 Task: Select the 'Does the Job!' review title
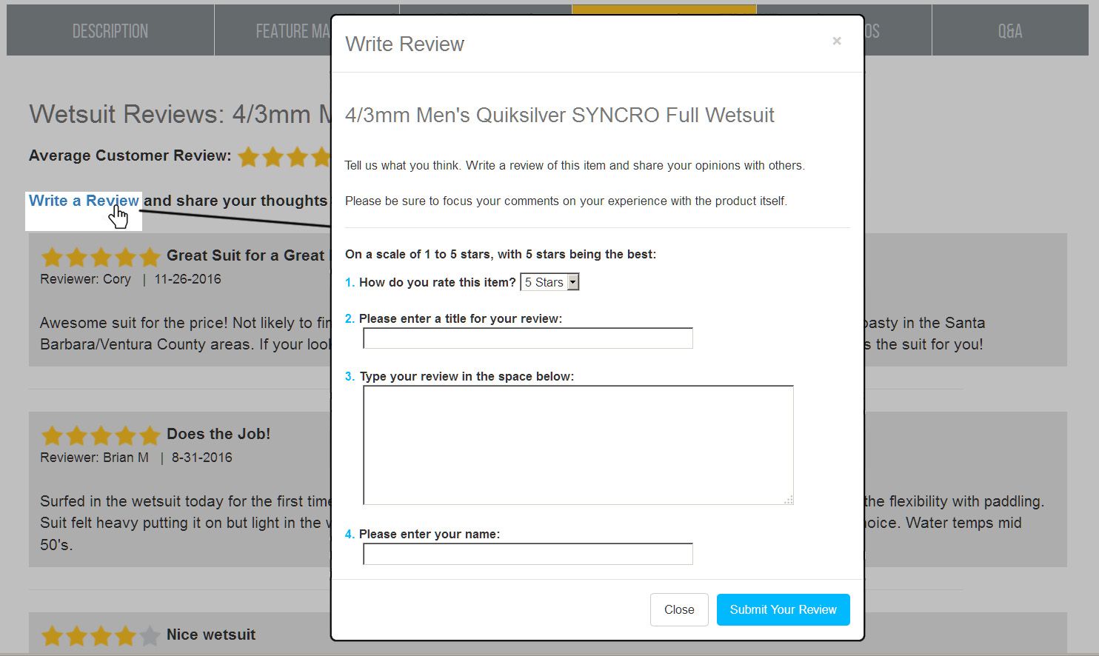tap(218, 434)
